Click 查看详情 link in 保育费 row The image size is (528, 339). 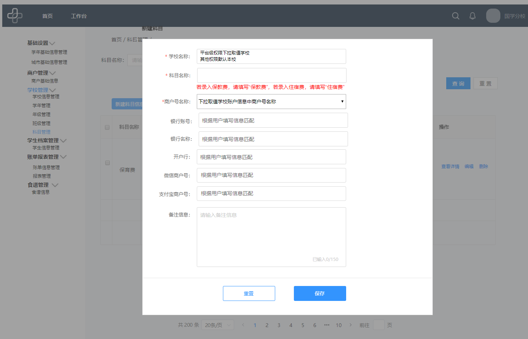(450, 167)
